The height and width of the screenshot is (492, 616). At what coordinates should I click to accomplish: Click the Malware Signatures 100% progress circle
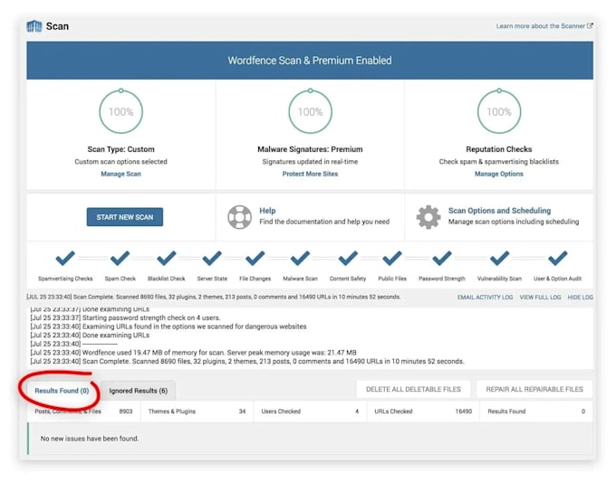tap(310, 112)
